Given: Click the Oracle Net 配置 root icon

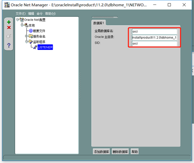Looking at the screenshot, I should 22,20.
